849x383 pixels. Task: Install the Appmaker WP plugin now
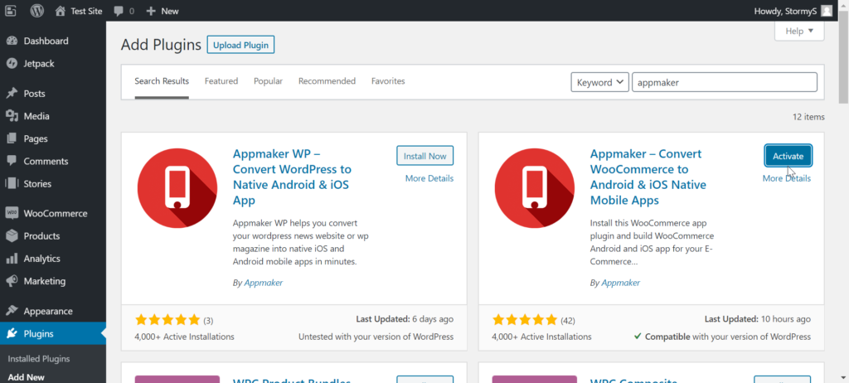coord(424,156)
